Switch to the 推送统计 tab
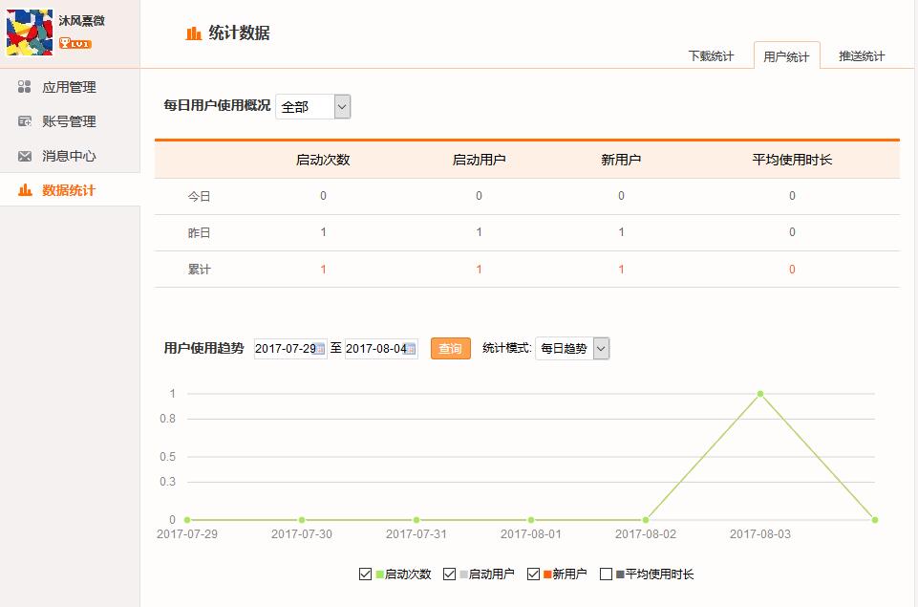Viewport: 918px width, 607px height. coord(862,56)
